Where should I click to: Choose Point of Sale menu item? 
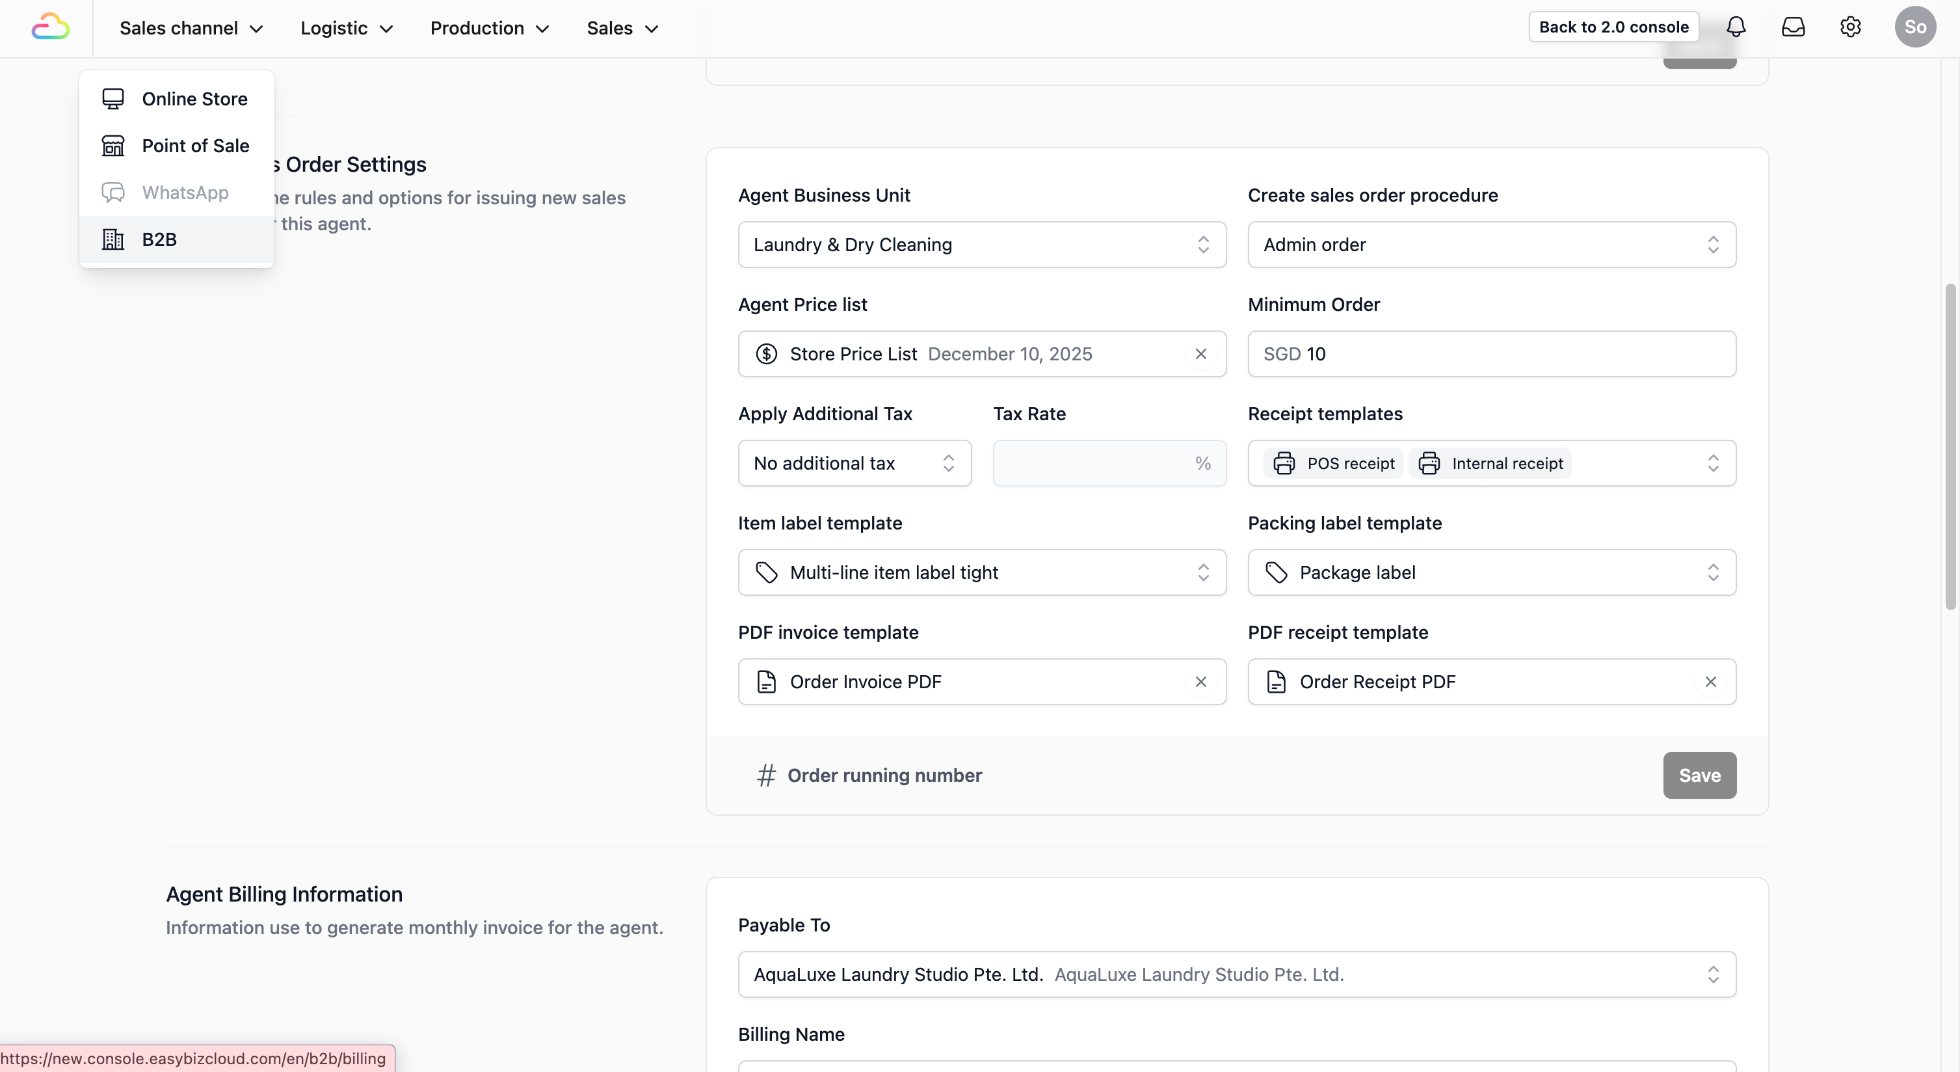coord(195,146)
